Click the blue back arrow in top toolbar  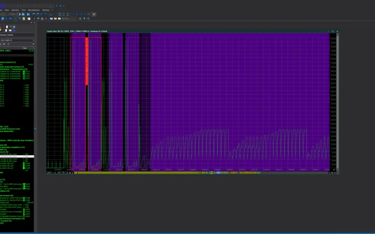coord(57,6)
